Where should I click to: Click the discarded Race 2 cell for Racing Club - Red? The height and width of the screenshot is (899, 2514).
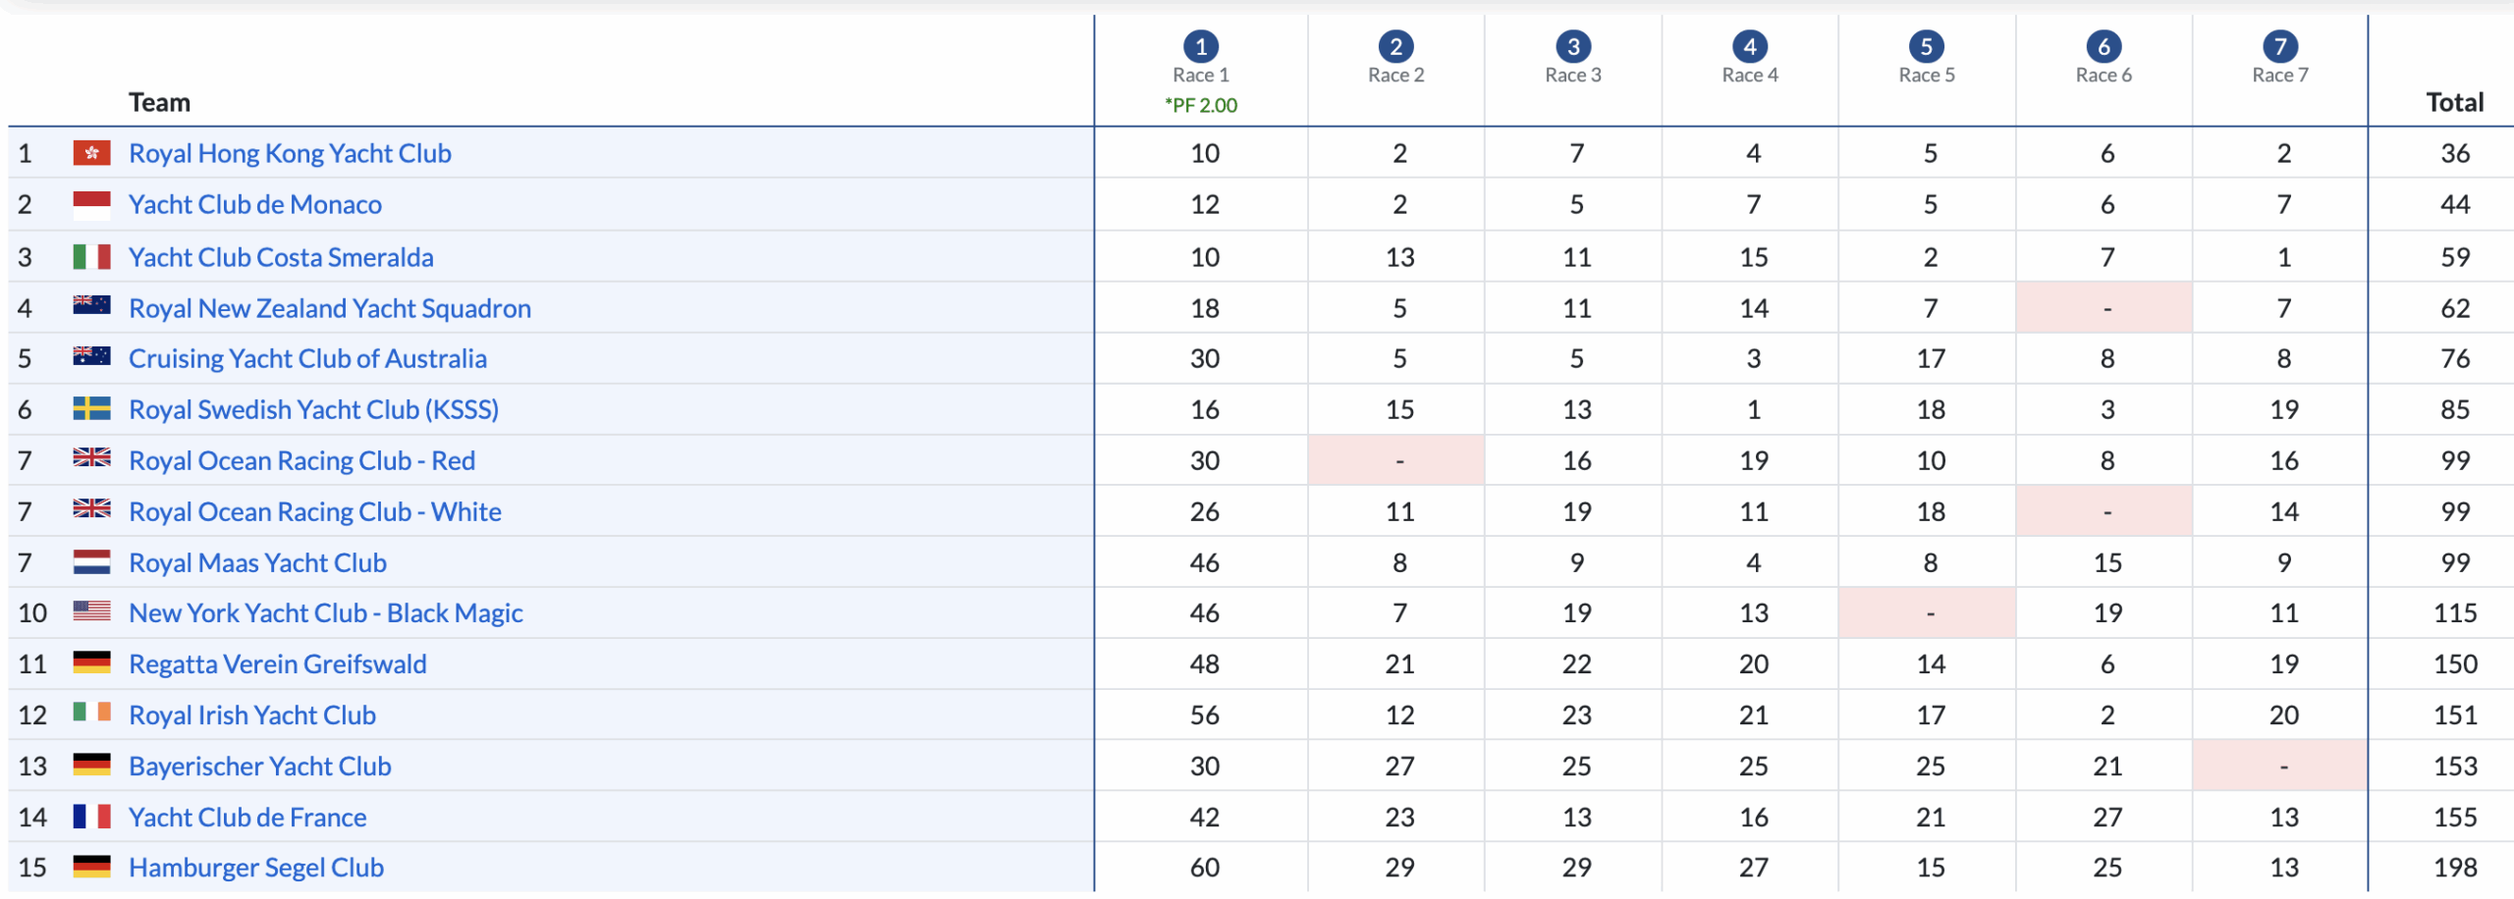pyautogui.click(x=1395, y=460)
